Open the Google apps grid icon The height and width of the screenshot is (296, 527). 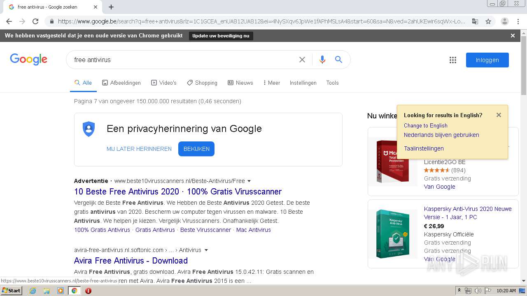click(453, 60)
